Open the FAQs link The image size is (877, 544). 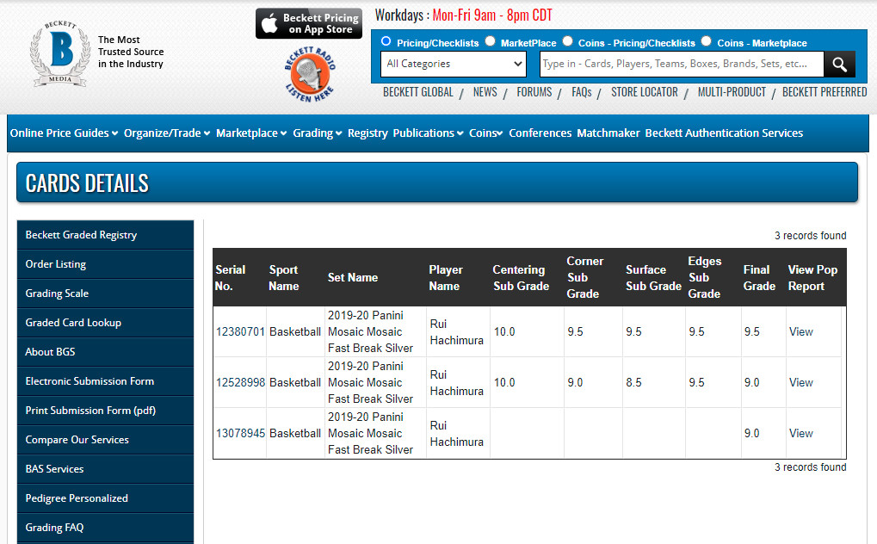pos(582,92)
